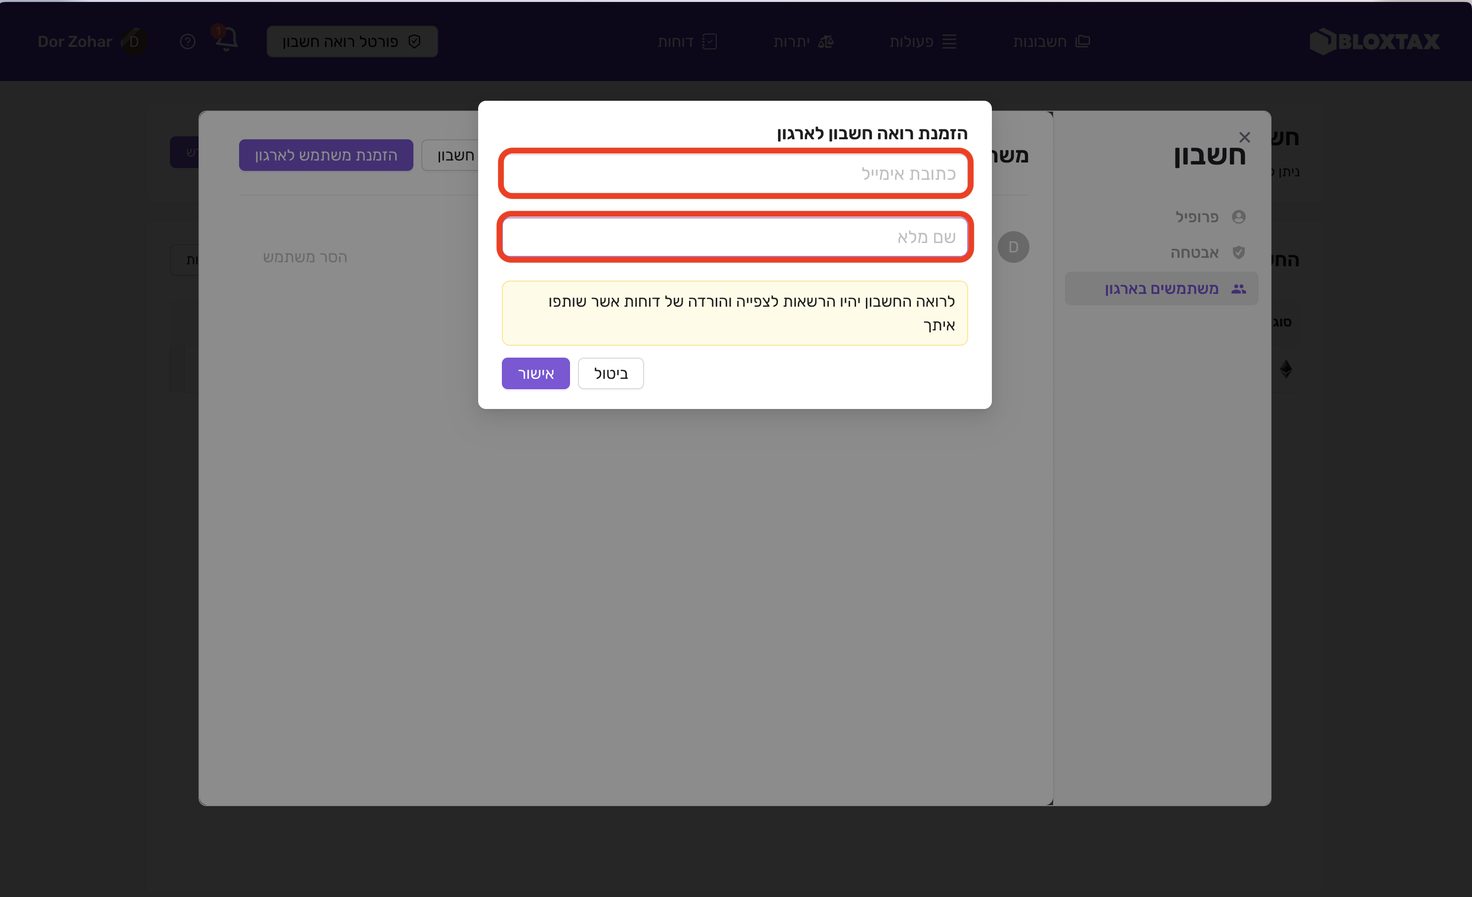
Task: Click the email address input field
Action: pos(735,173)
